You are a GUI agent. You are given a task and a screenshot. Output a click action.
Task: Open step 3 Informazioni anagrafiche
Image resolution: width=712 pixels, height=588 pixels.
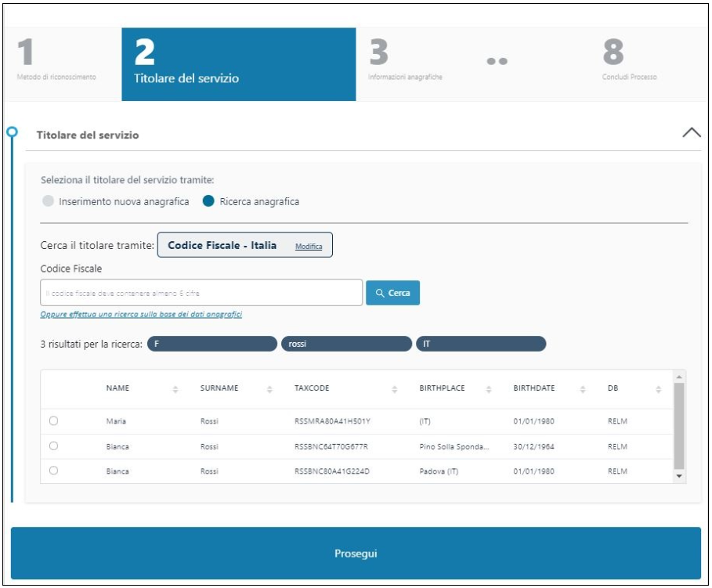[405, 63]
